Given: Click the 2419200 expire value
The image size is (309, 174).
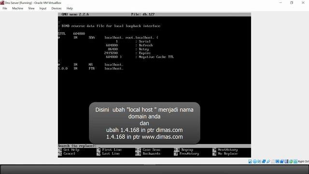Looking at the screenshot, I should pyautogui.click(x=111, y=53).
